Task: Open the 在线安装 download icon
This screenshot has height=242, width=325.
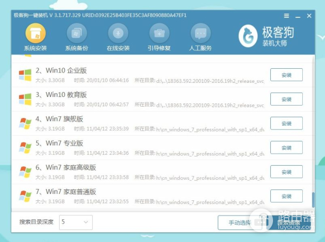Action: click(118, 33)
